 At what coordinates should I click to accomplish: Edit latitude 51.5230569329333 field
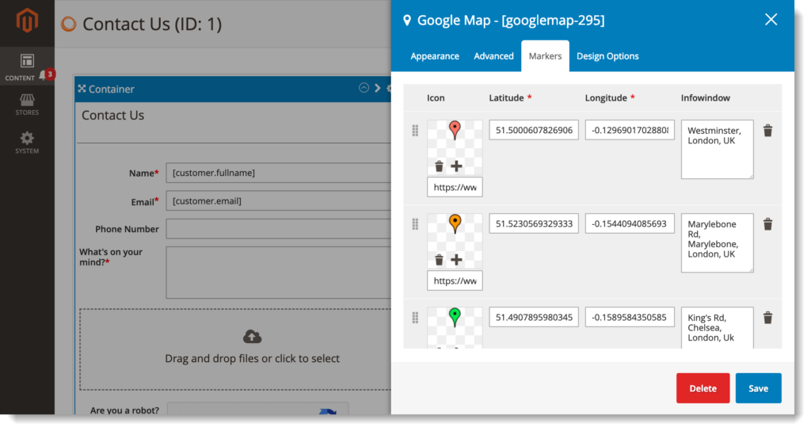pos(534,223)
